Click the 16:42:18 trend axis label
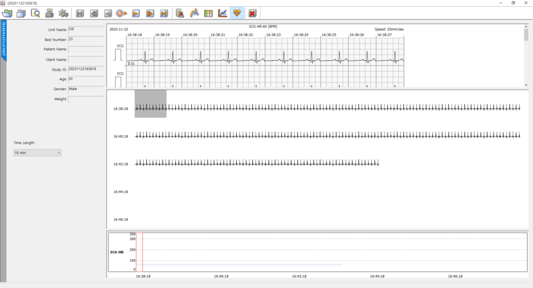Image resolution: width=533 pixels, height=288 pixels. [x=299, y=276]
